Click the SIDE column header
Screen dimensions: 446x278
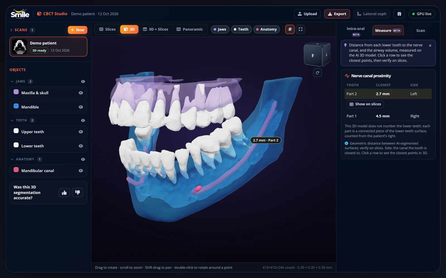[414, 85]
